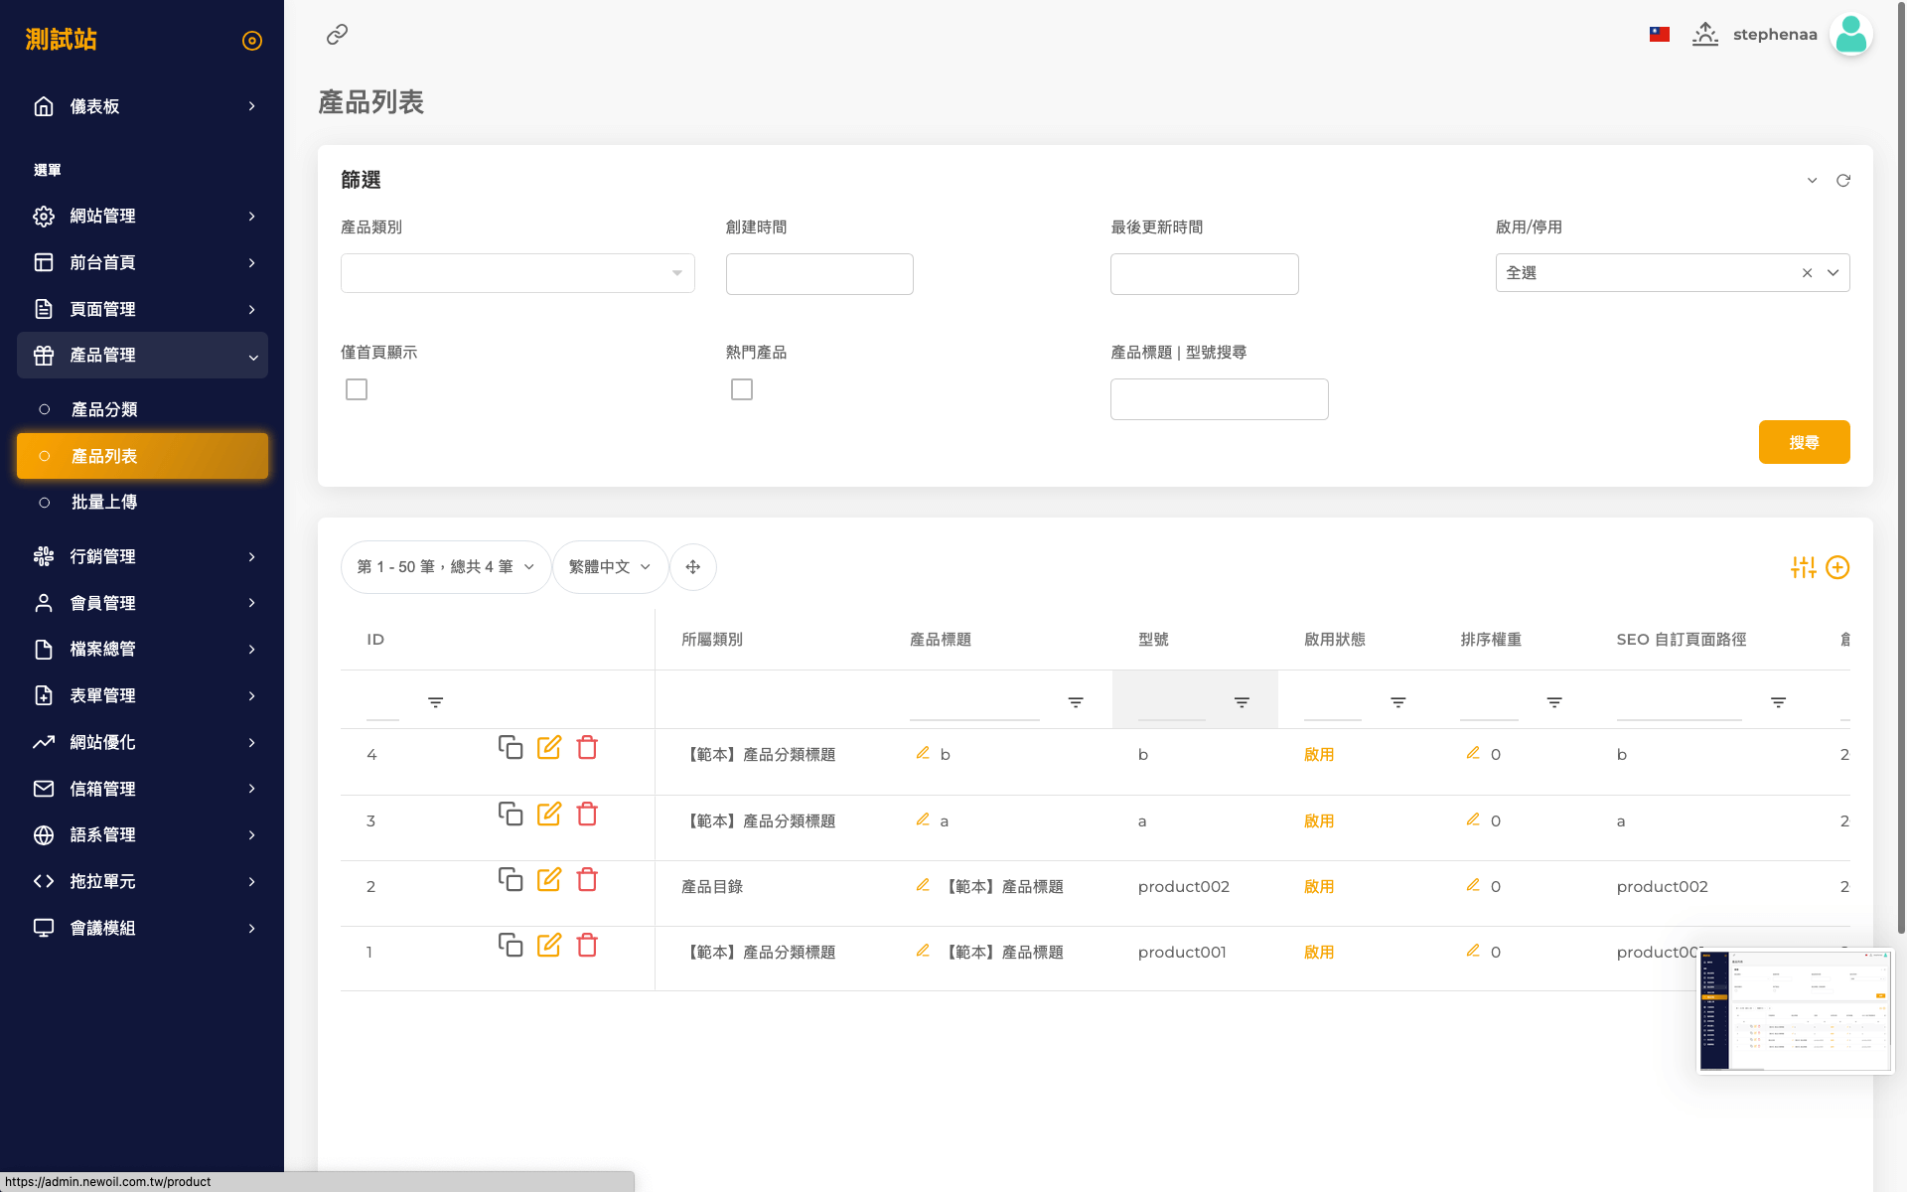Click the 產品標題 | 型號搜尋 input field
The image size is (1907, 1192).
1219,399
